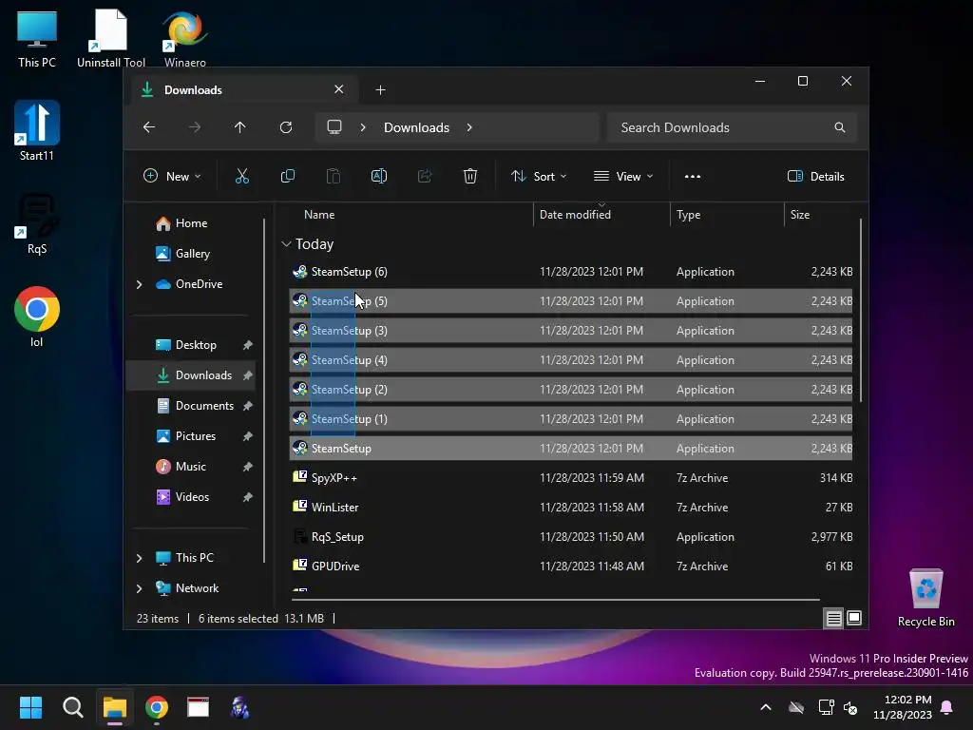
Task: Click the Delete trash icon
Action: coord(470,176)
